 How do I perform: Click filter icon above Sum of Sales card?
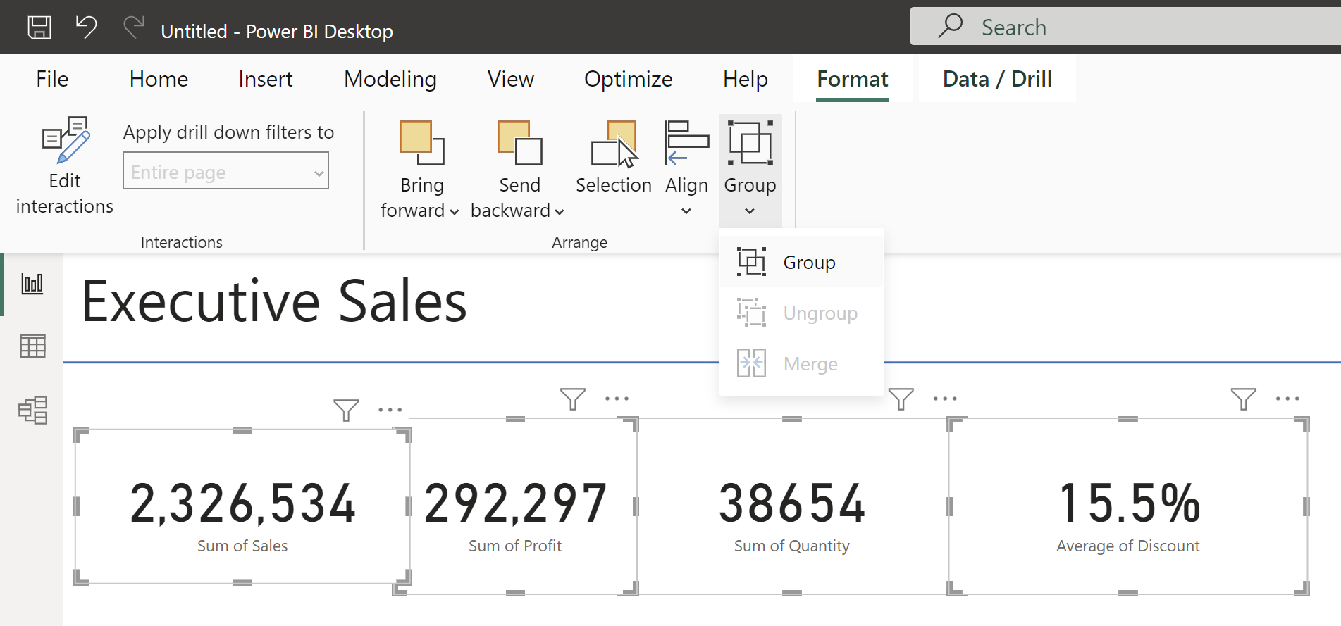coord(345,410)
